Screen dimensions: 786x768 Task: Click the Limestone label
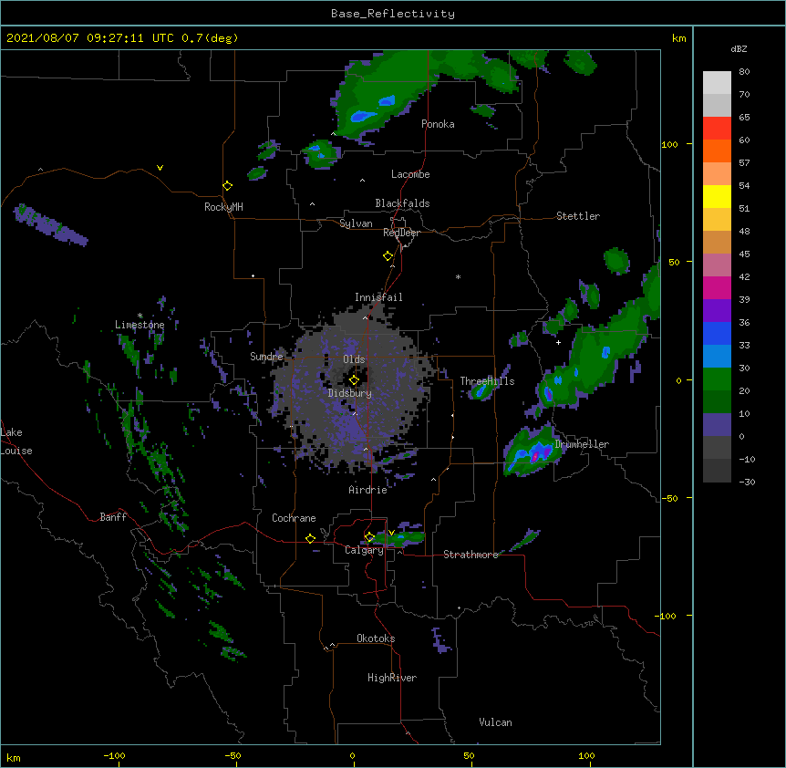140,325
